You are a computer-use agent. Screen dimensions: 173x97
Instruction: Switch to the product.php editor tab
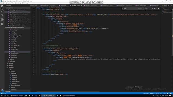click(34, 5)
